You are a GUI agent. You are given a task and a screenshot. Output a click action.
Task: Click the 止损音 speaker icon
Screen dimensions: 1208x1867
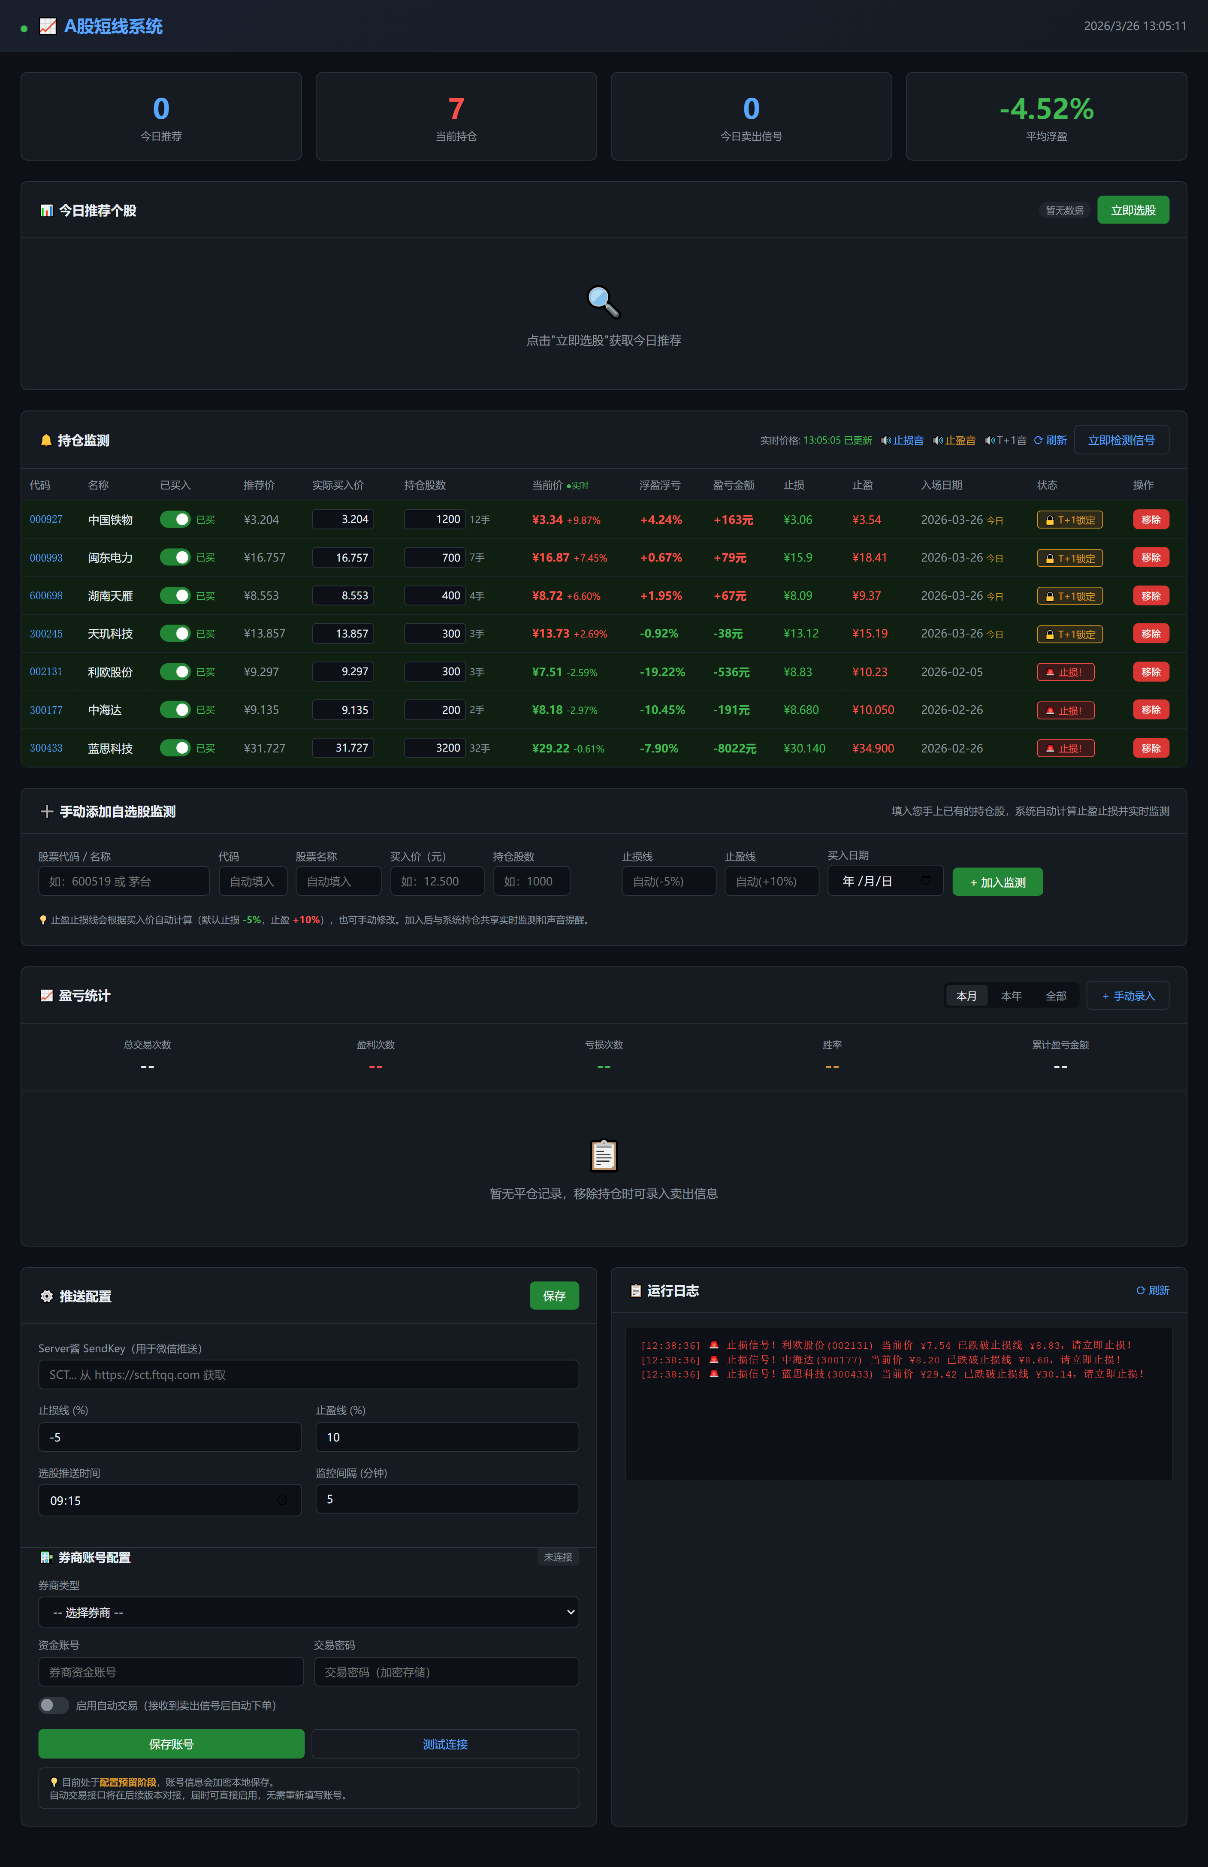click(x=885, y=441)
